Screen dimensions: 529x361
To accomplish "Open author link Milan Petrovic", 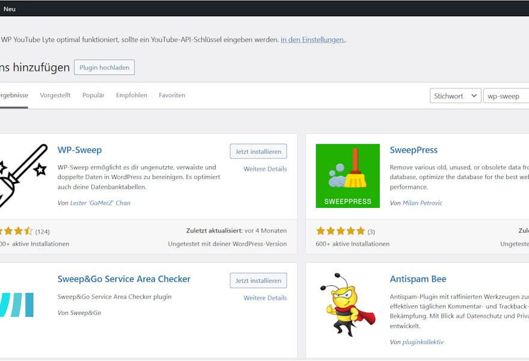I will coord(423,203).
